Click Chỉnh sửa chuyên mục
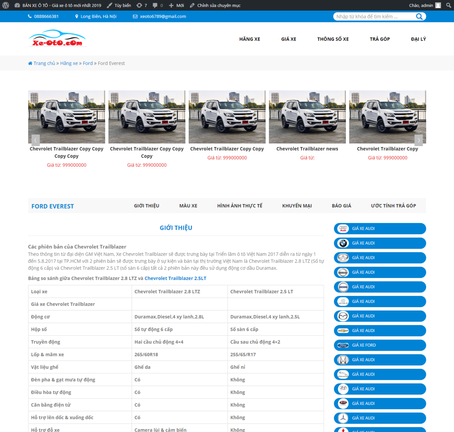 [x=215, y=5]
